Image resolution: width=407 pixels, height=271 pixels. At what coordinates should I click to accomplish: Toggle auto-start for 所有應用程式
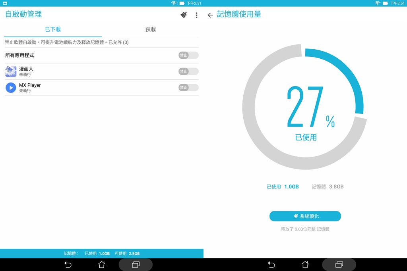click(188, 55)
